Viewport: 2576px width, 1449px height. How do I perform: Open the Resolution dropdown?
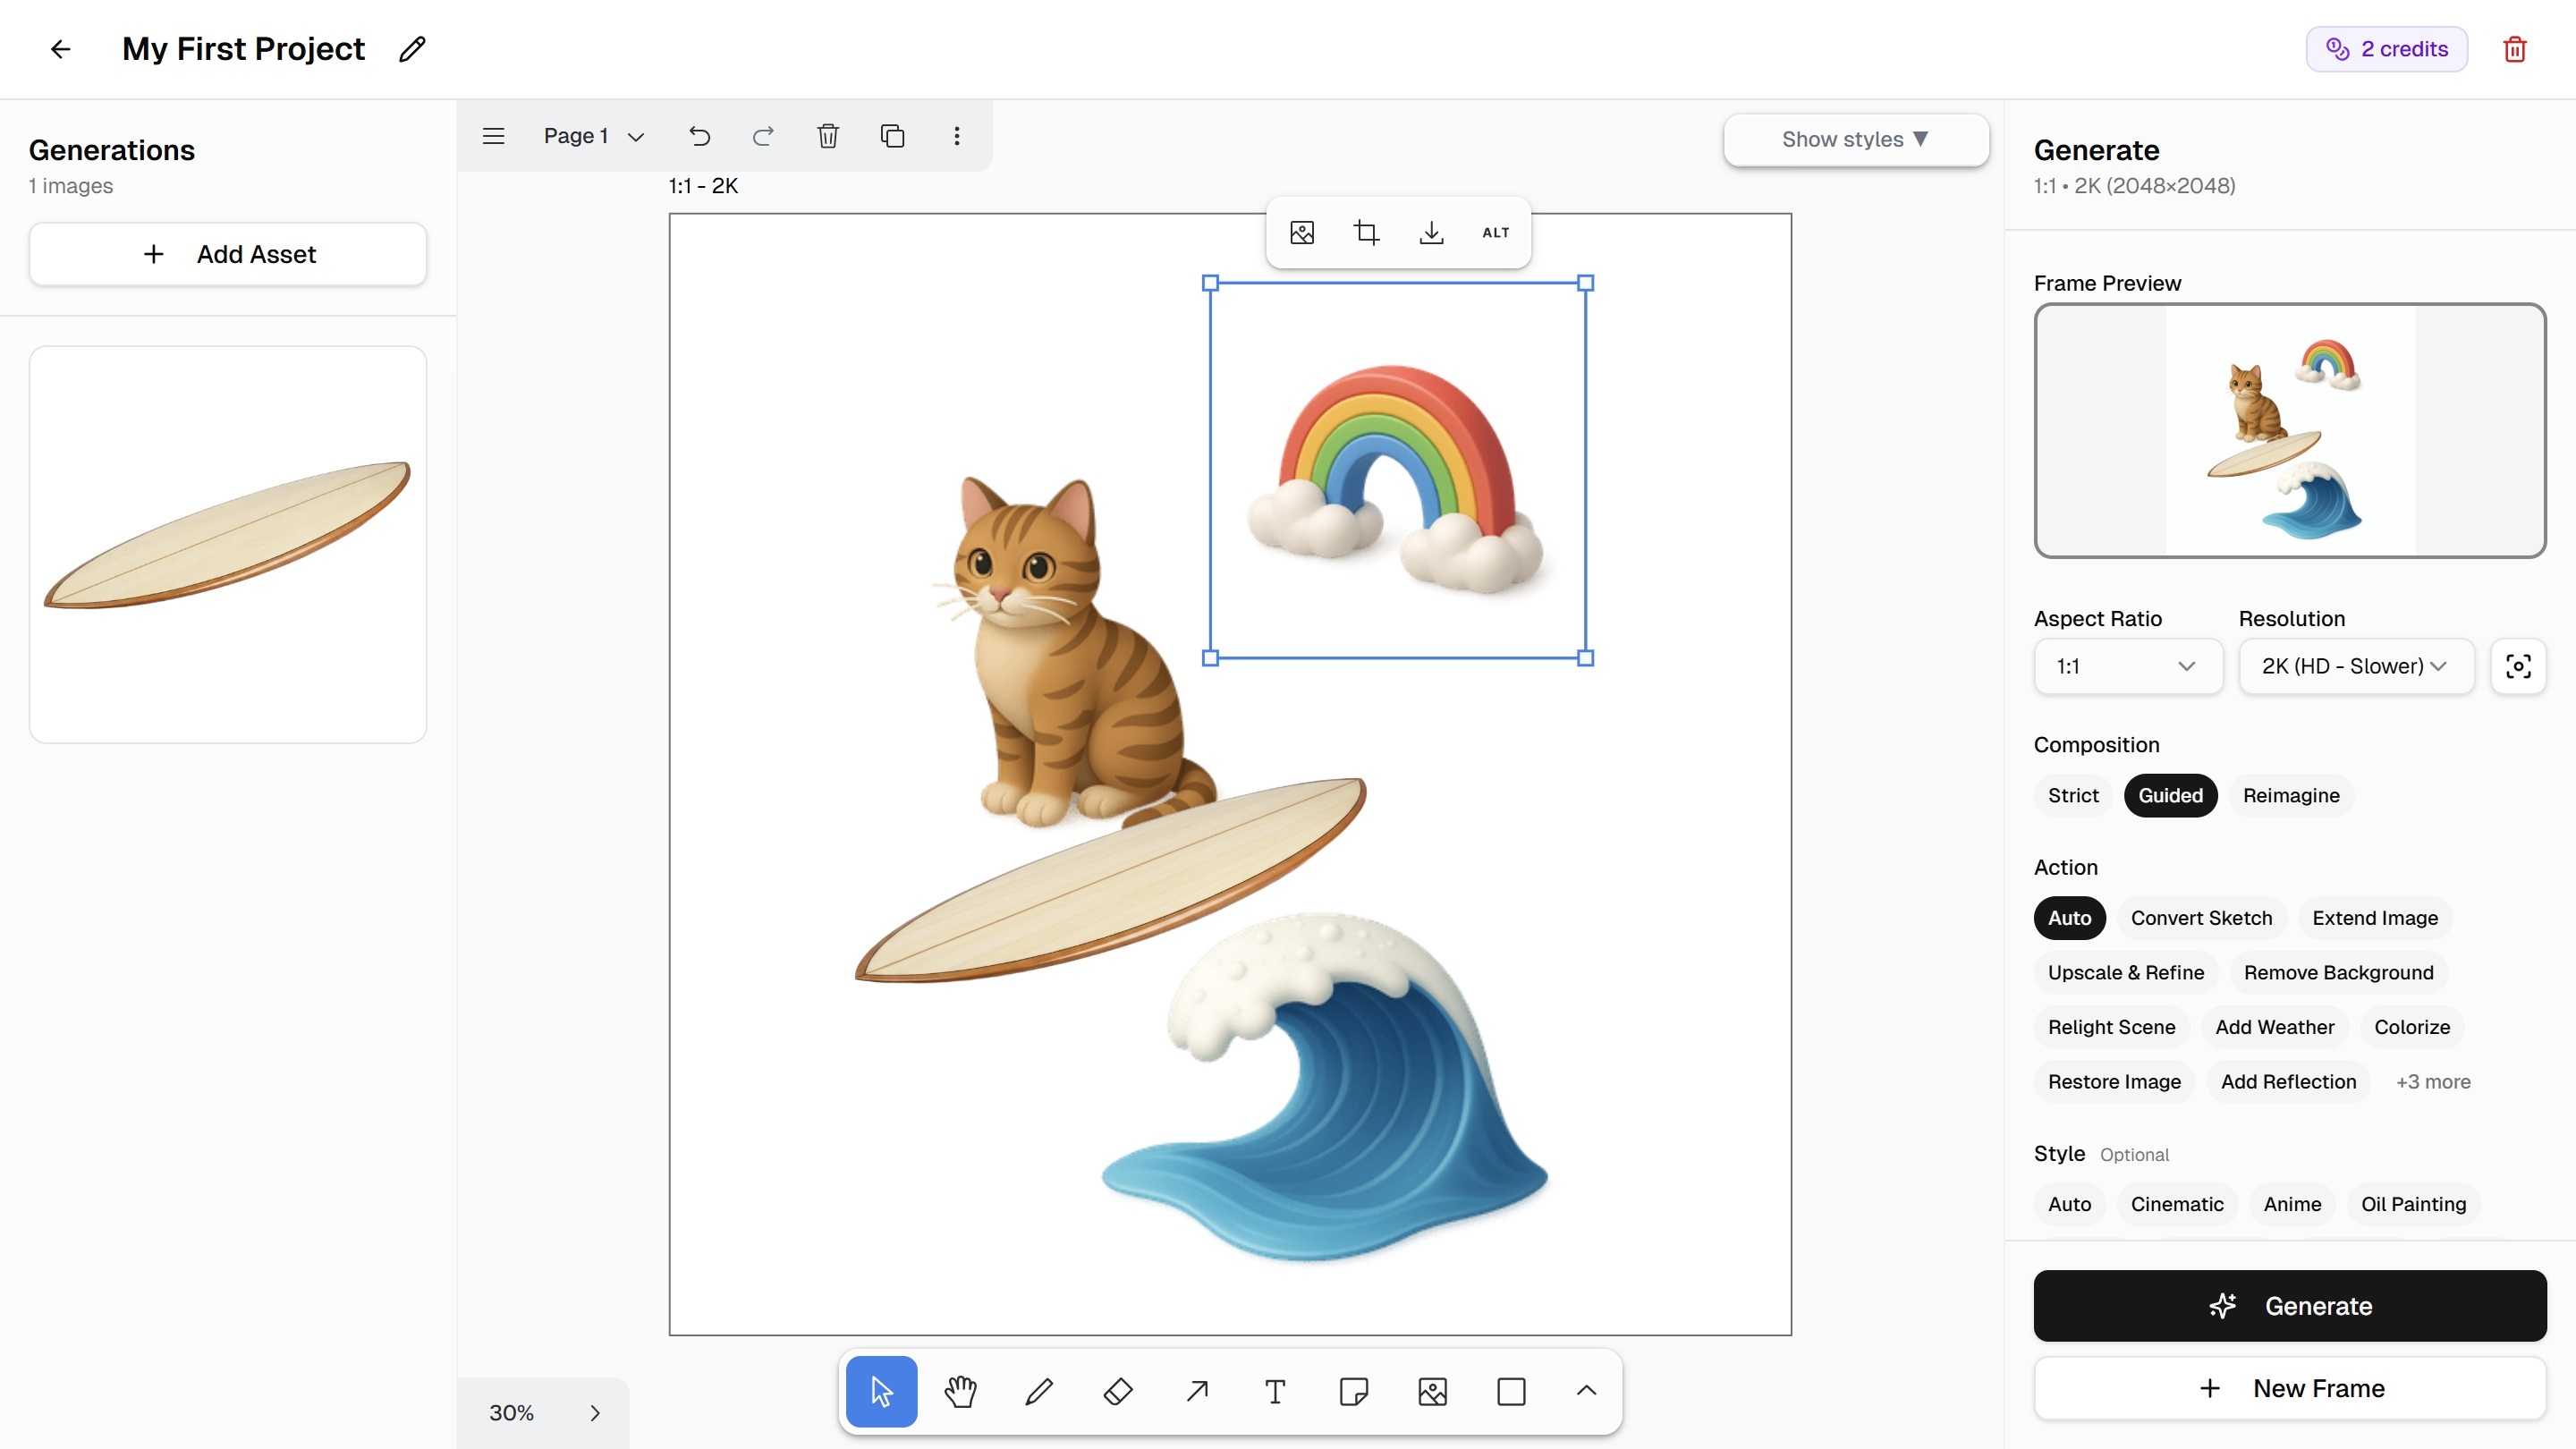pos(2355,666)
